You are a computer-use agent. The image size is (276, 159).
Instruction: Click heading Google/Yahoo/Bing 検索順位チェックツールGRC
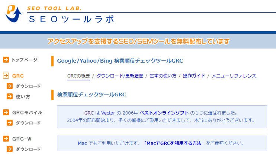pyautogui.click(x=120, y=61)
